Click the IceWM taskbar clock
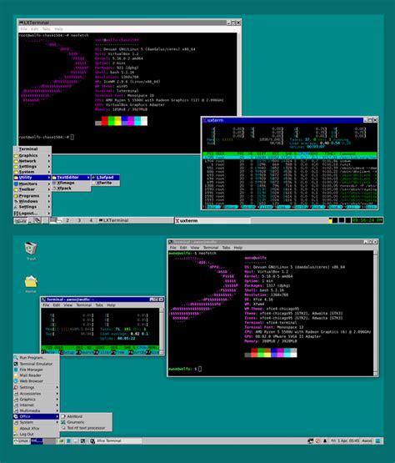This screenshot has height=463, width=395. [x=367, y=220]
